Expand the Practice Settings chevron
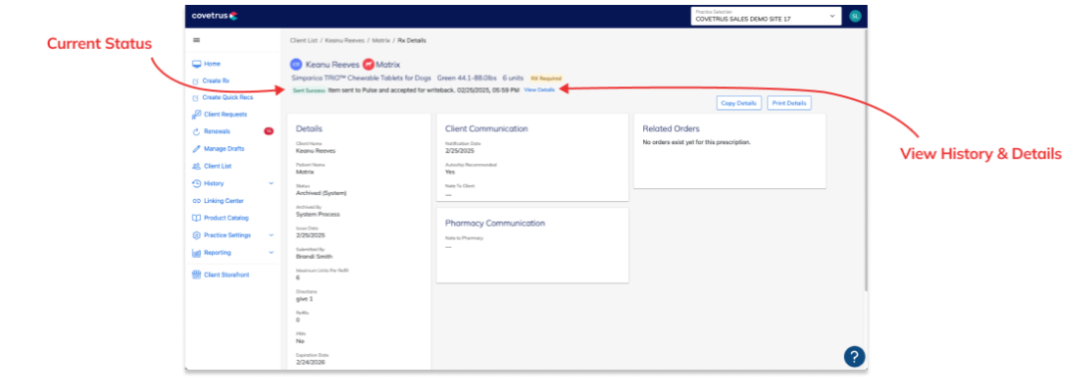The height and width of the screenshot is (380, 1075). pyautogui.click(x=272, y=236)
